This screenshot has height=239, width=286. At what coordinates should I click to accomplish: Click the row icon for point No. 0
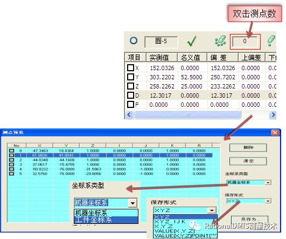[x=11, y=151]
